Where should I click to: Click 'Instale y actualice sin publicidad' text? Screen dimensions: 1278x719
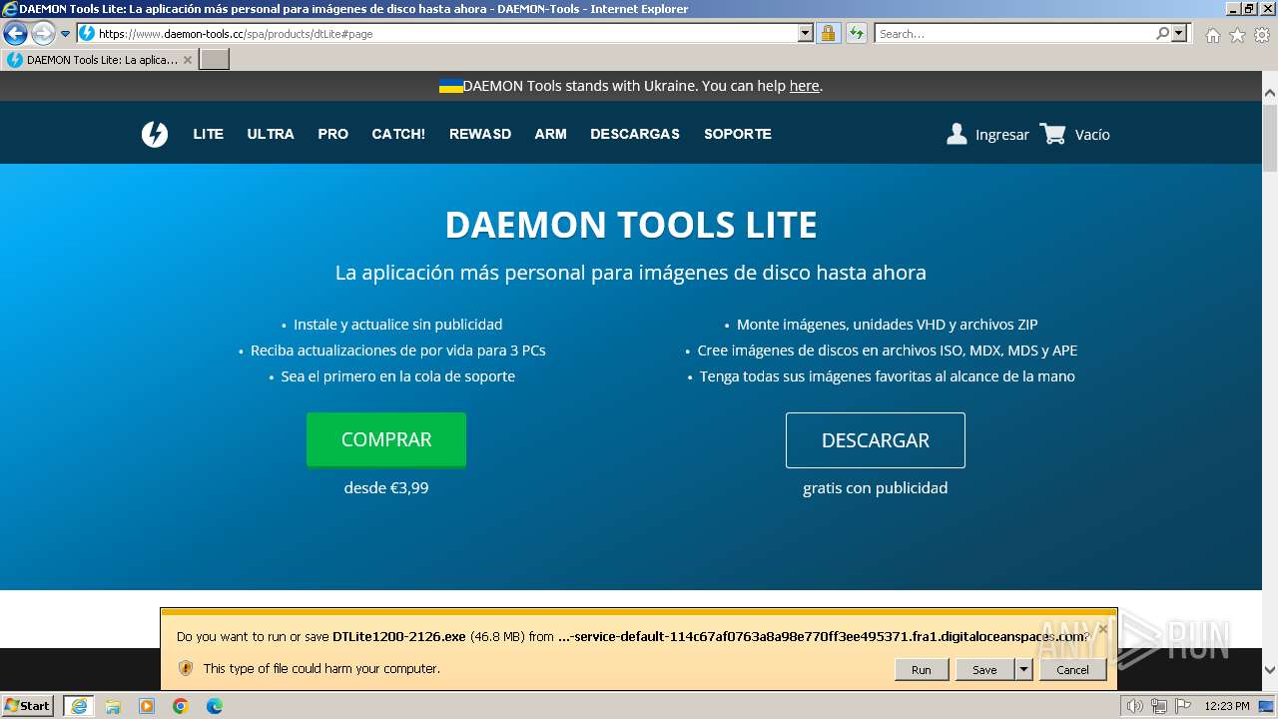coord(398,325)
